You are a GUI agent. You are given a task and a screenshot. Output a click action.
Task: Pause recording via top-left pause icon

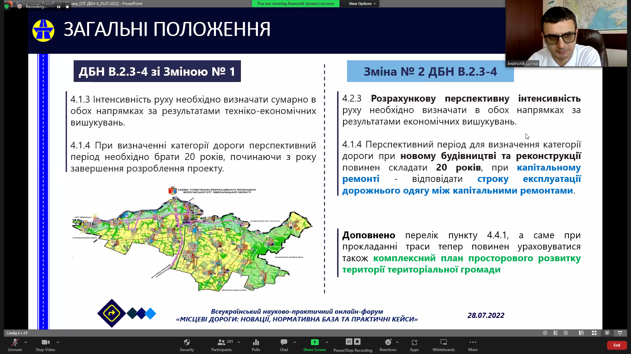[58, 7]
